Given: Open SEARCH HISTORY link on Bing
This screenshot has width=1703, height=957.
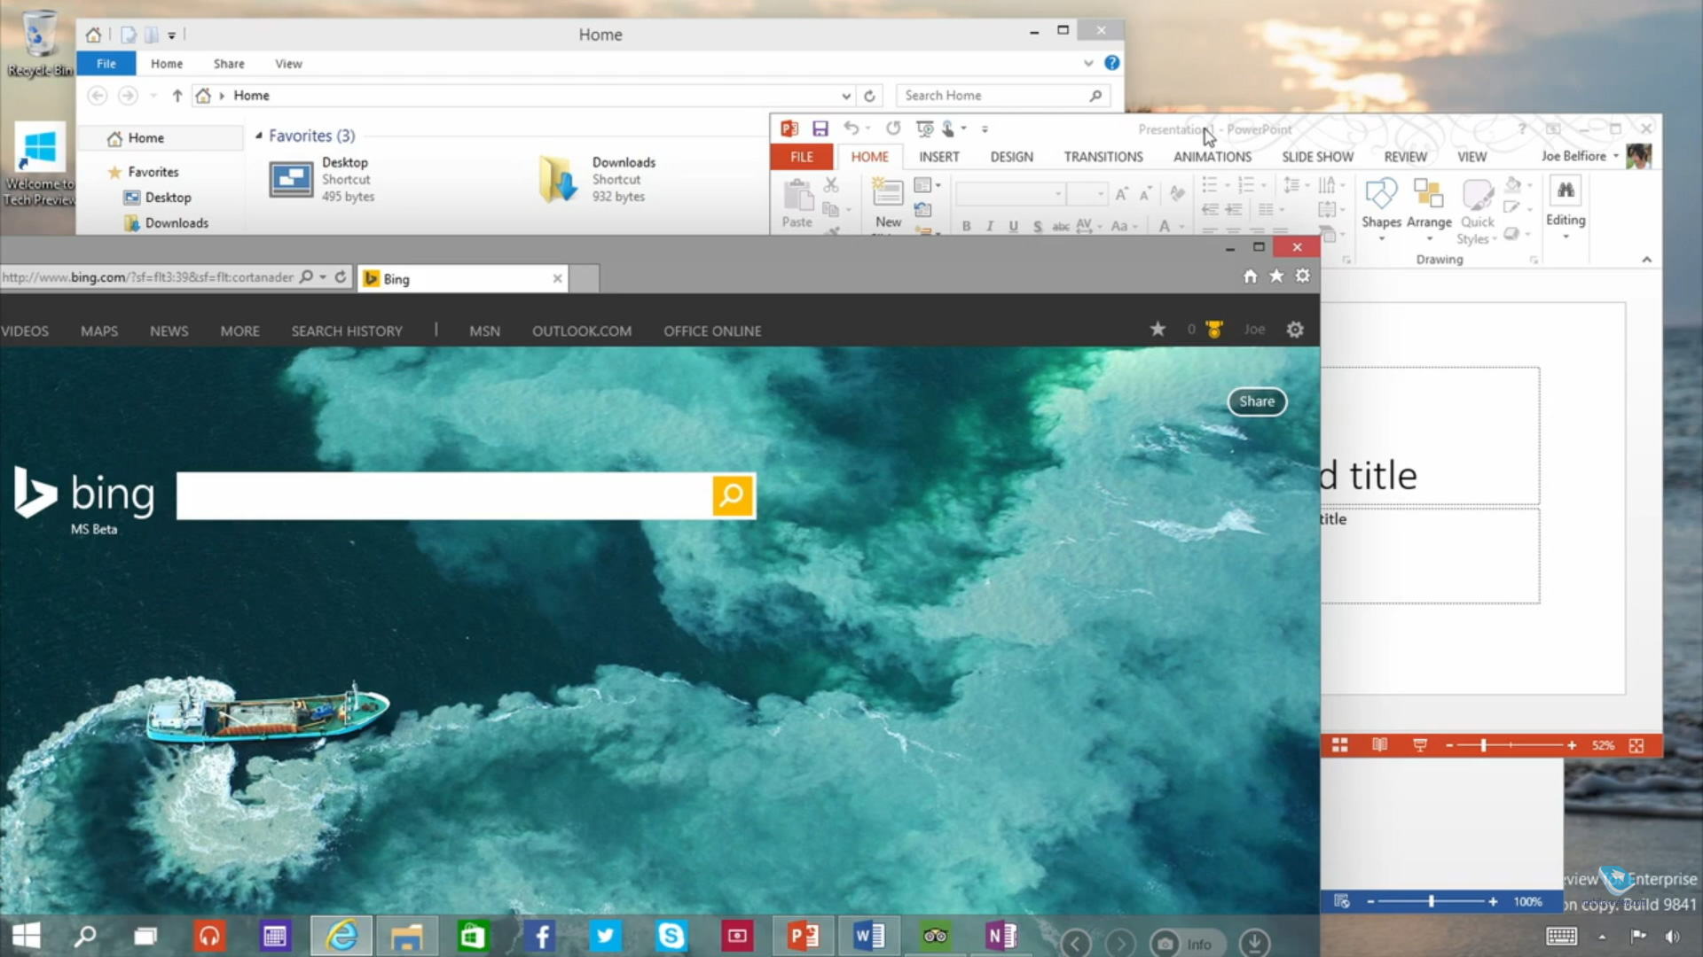Looking at the screenshot, I should click(x=347, y=331).
